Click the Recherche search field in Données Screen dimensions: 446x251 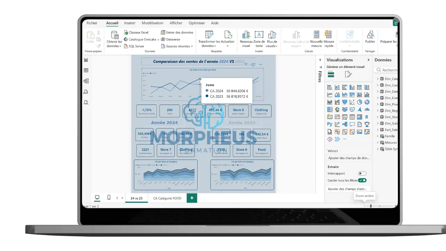click(388, 70)
